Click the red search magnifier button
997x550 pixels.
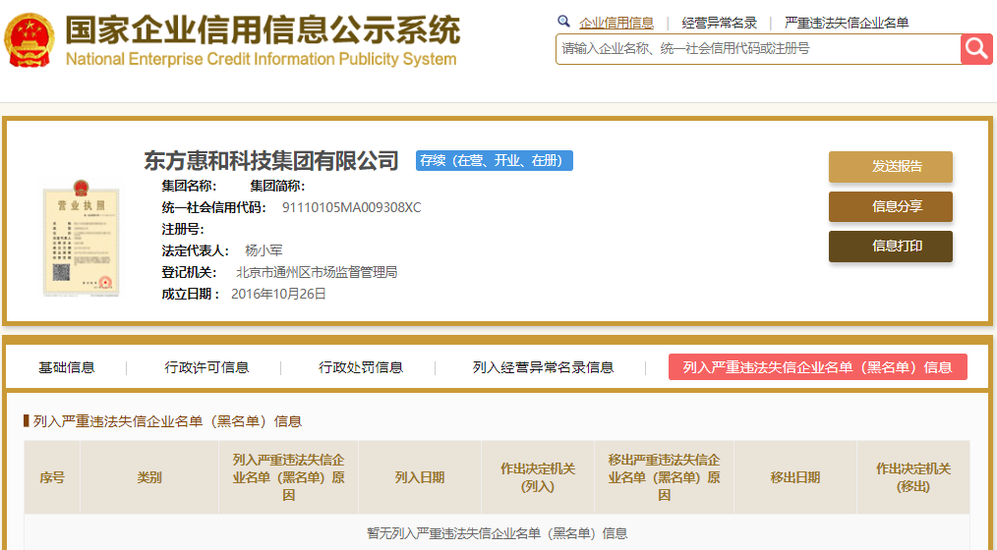[976, 49]
